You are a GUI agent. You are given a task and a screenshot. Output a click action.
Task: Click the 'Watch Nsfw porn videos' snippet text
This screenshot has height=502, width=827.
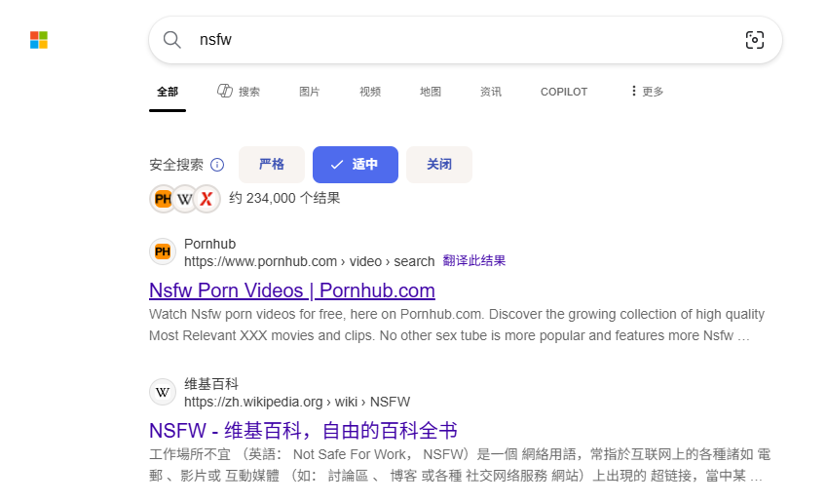click(457, 325)
